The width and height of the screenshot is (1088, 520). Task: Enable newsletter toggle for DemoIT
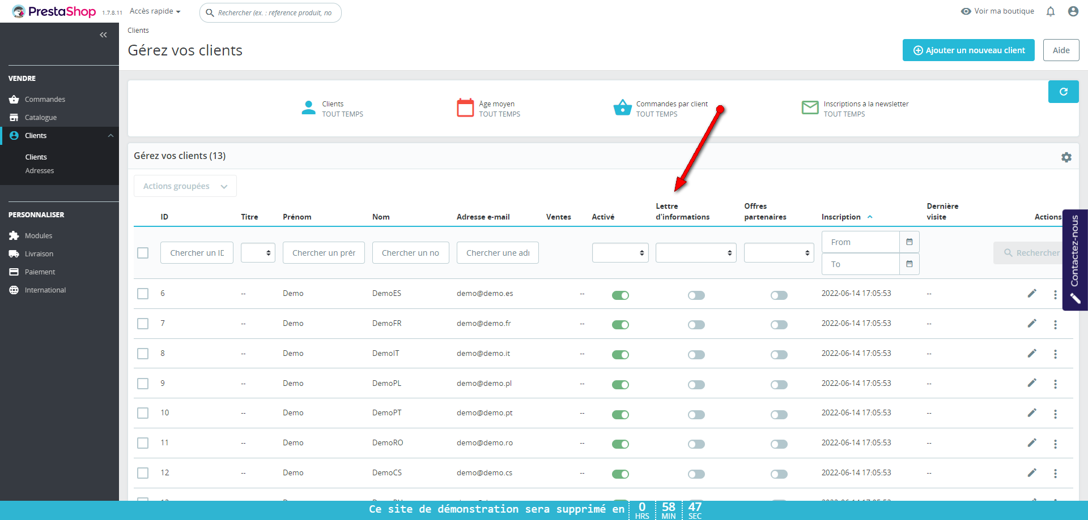(696, 355)
